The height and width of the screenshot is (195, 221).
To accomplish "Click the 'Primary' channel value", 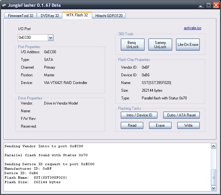I will [x=49, y=67].
